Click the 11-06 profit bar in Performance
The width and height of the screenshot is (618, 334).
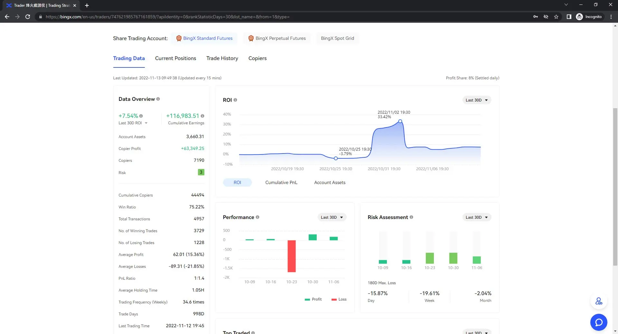tap(333, 238)
